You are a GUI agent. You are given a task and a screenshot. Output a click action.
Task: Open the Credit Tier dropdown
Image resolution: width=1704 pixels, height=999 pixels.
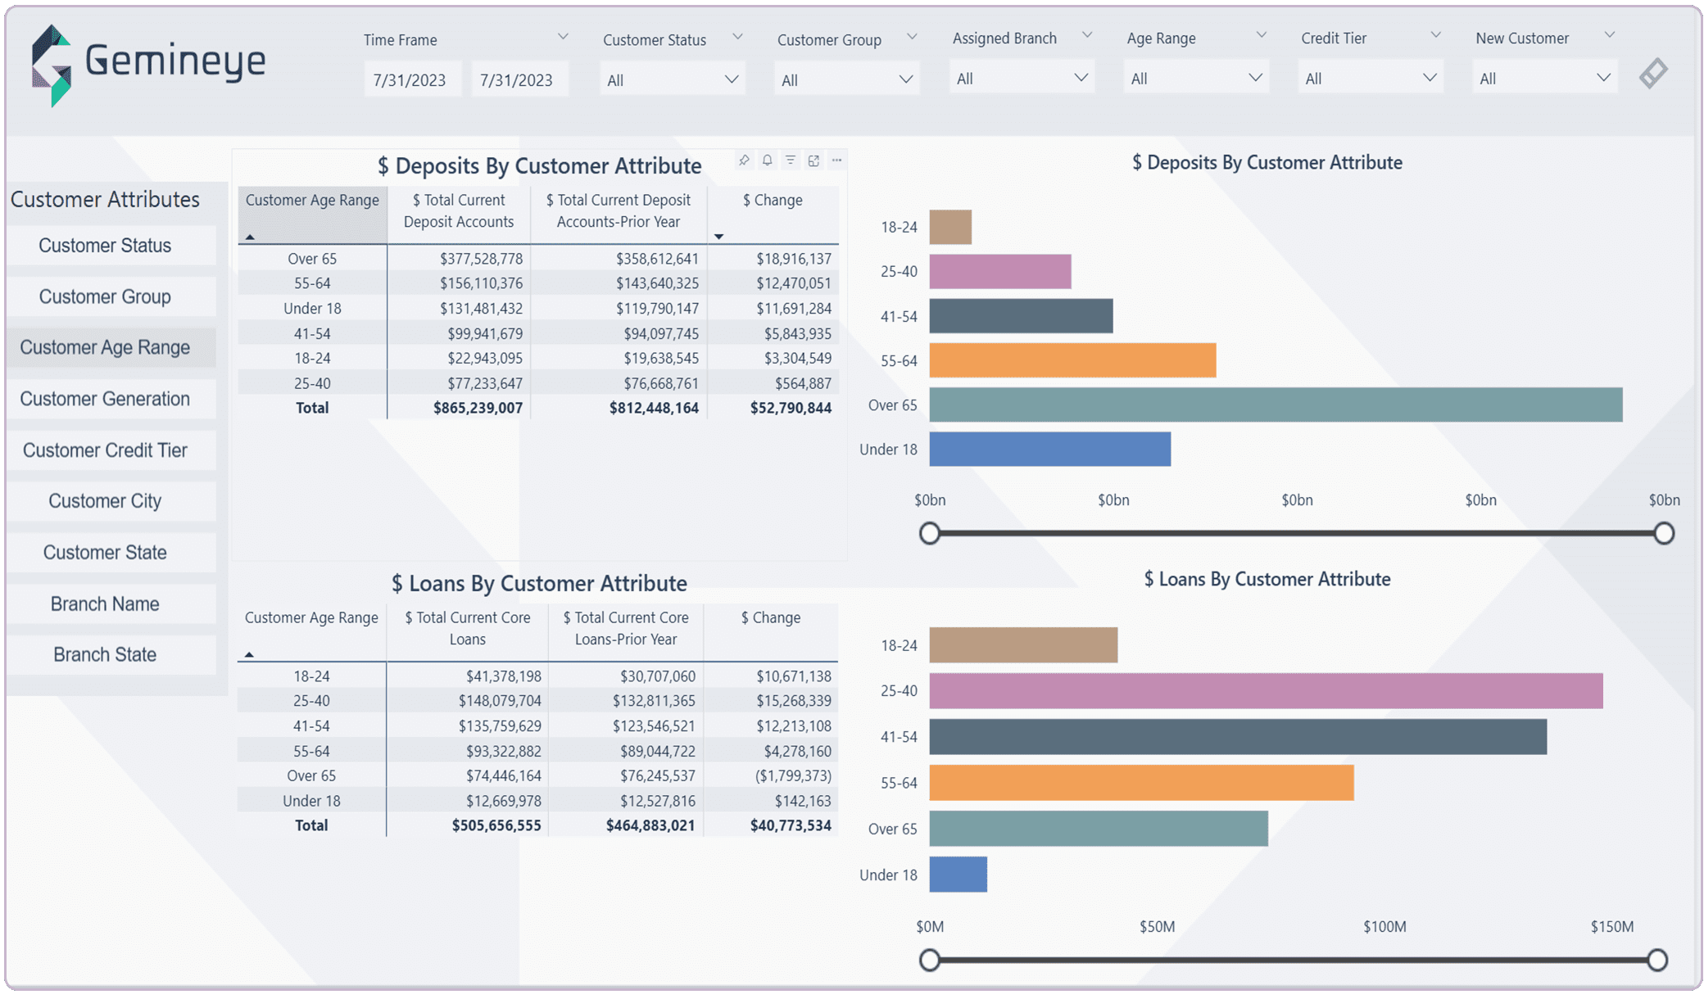(x=1370, y=79)
